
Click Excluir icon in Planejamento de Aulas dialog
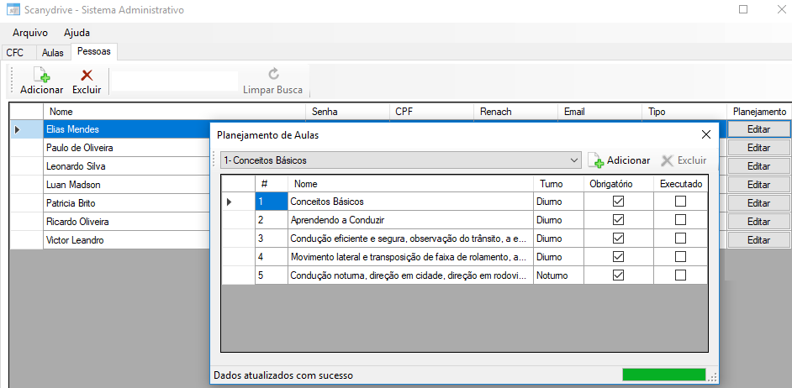click(x=668, y=160)
